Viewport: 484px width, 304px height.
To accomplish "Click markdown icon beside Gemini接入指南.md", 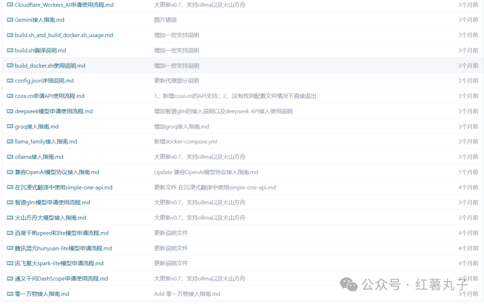I will point(10,20).
